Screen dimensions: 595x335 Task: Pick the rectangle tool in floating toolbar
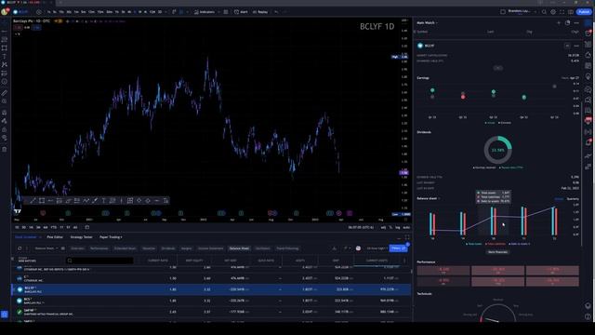tap(42, 201)
